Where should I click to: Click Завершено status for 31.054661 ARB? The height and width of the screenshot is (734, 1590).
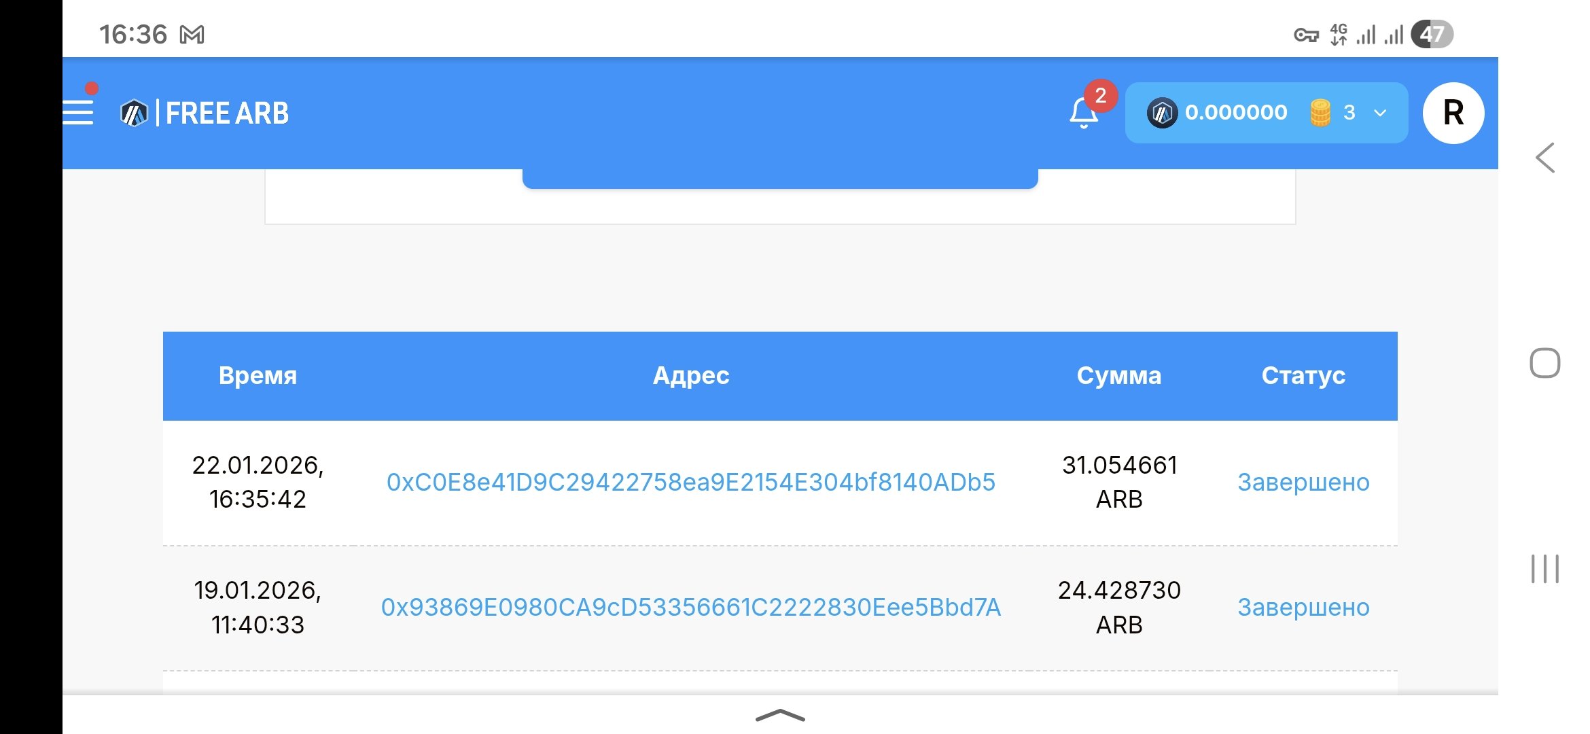1303,482
